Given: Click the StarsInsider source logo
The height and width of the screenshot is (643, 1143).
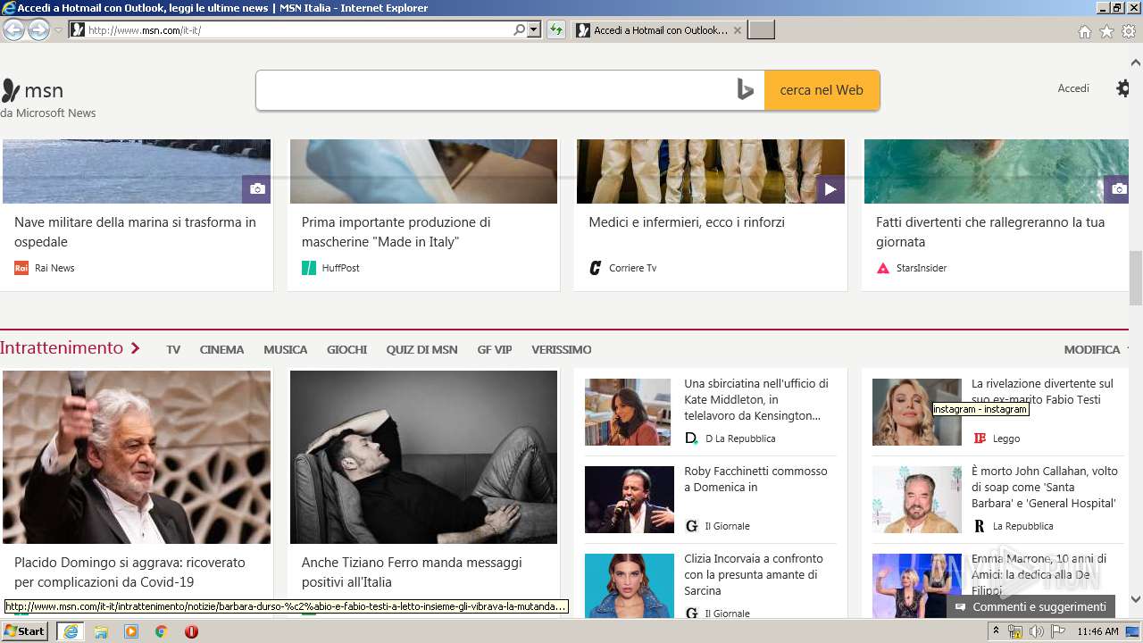Looking at the screenshot, I should pyautogui.click(x=883, y=268).
